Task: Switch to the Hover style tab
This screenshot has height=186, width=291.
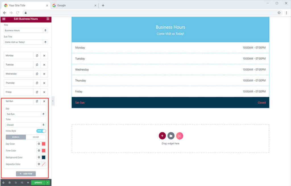Action: click(36, 137)
